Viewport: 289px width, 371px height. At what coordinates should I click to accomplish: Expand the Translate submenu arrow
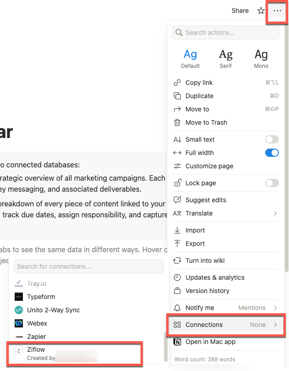click(275, 213)
